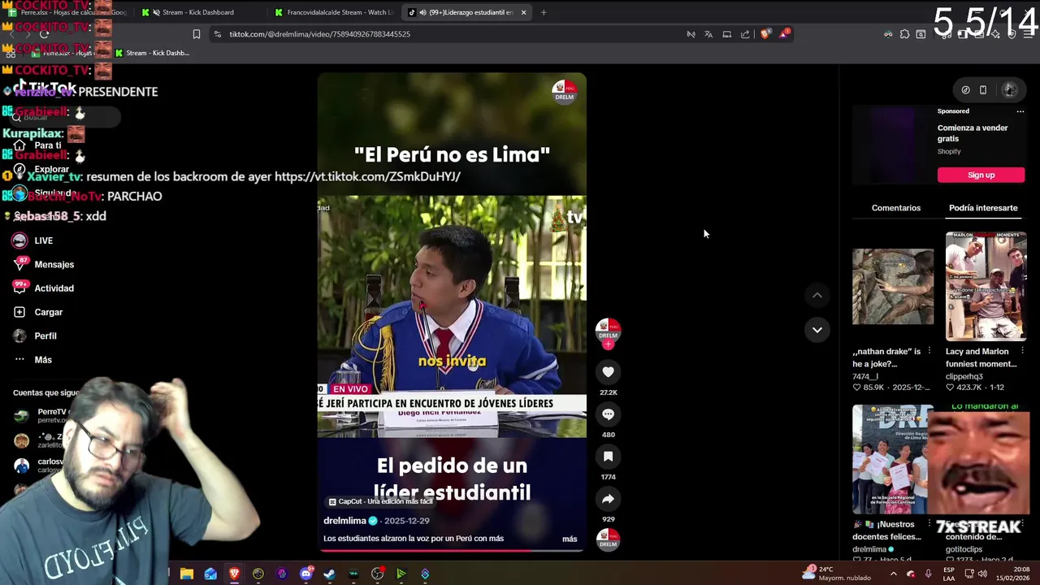Open File Explorer from the taskbar
Viewport: 1040px width, 585px height.
click(x=187, y=574)
